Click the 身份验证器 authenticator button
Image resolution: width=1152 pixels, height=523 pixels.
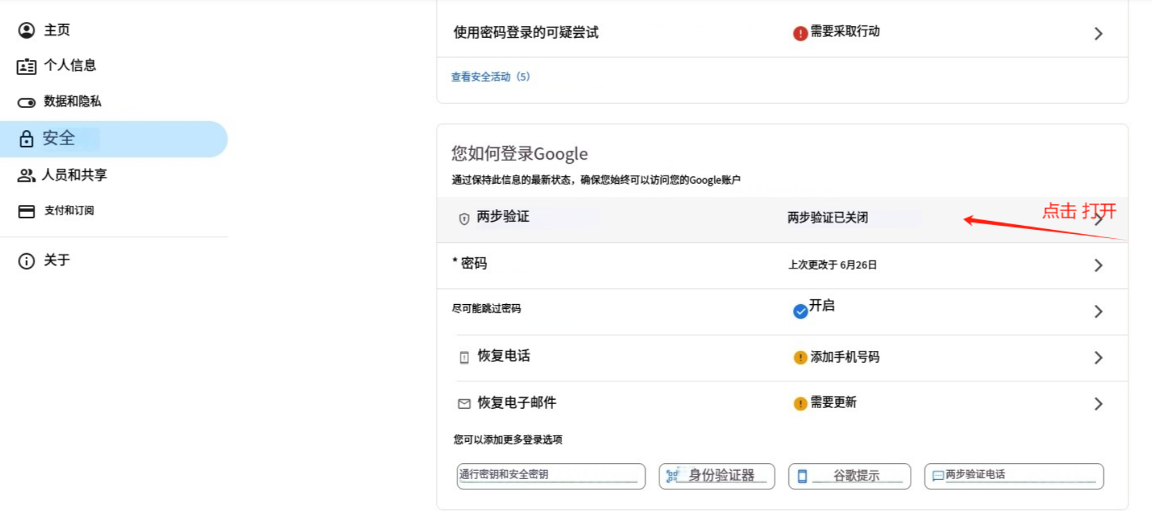click(x=717, y=476)
